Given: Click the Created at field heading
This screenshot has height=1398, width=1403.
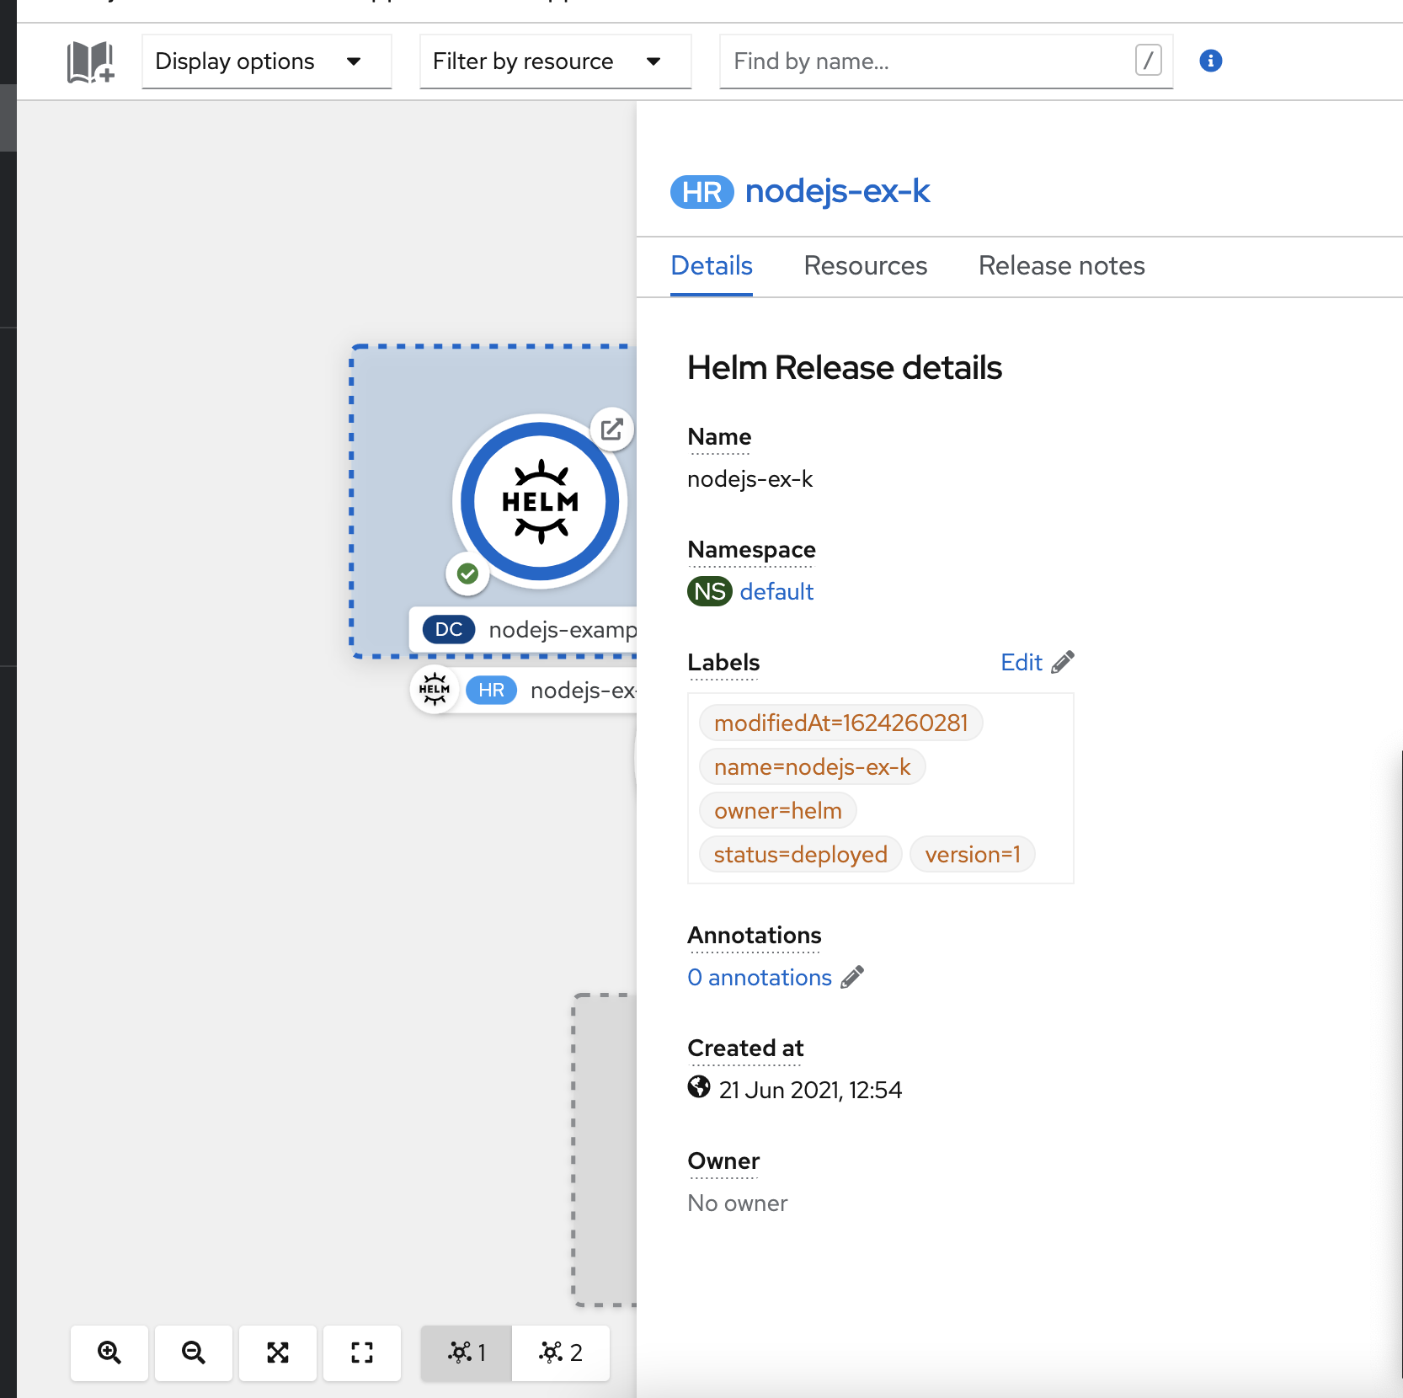Looking at the screenshot, I should [745, 1048].
